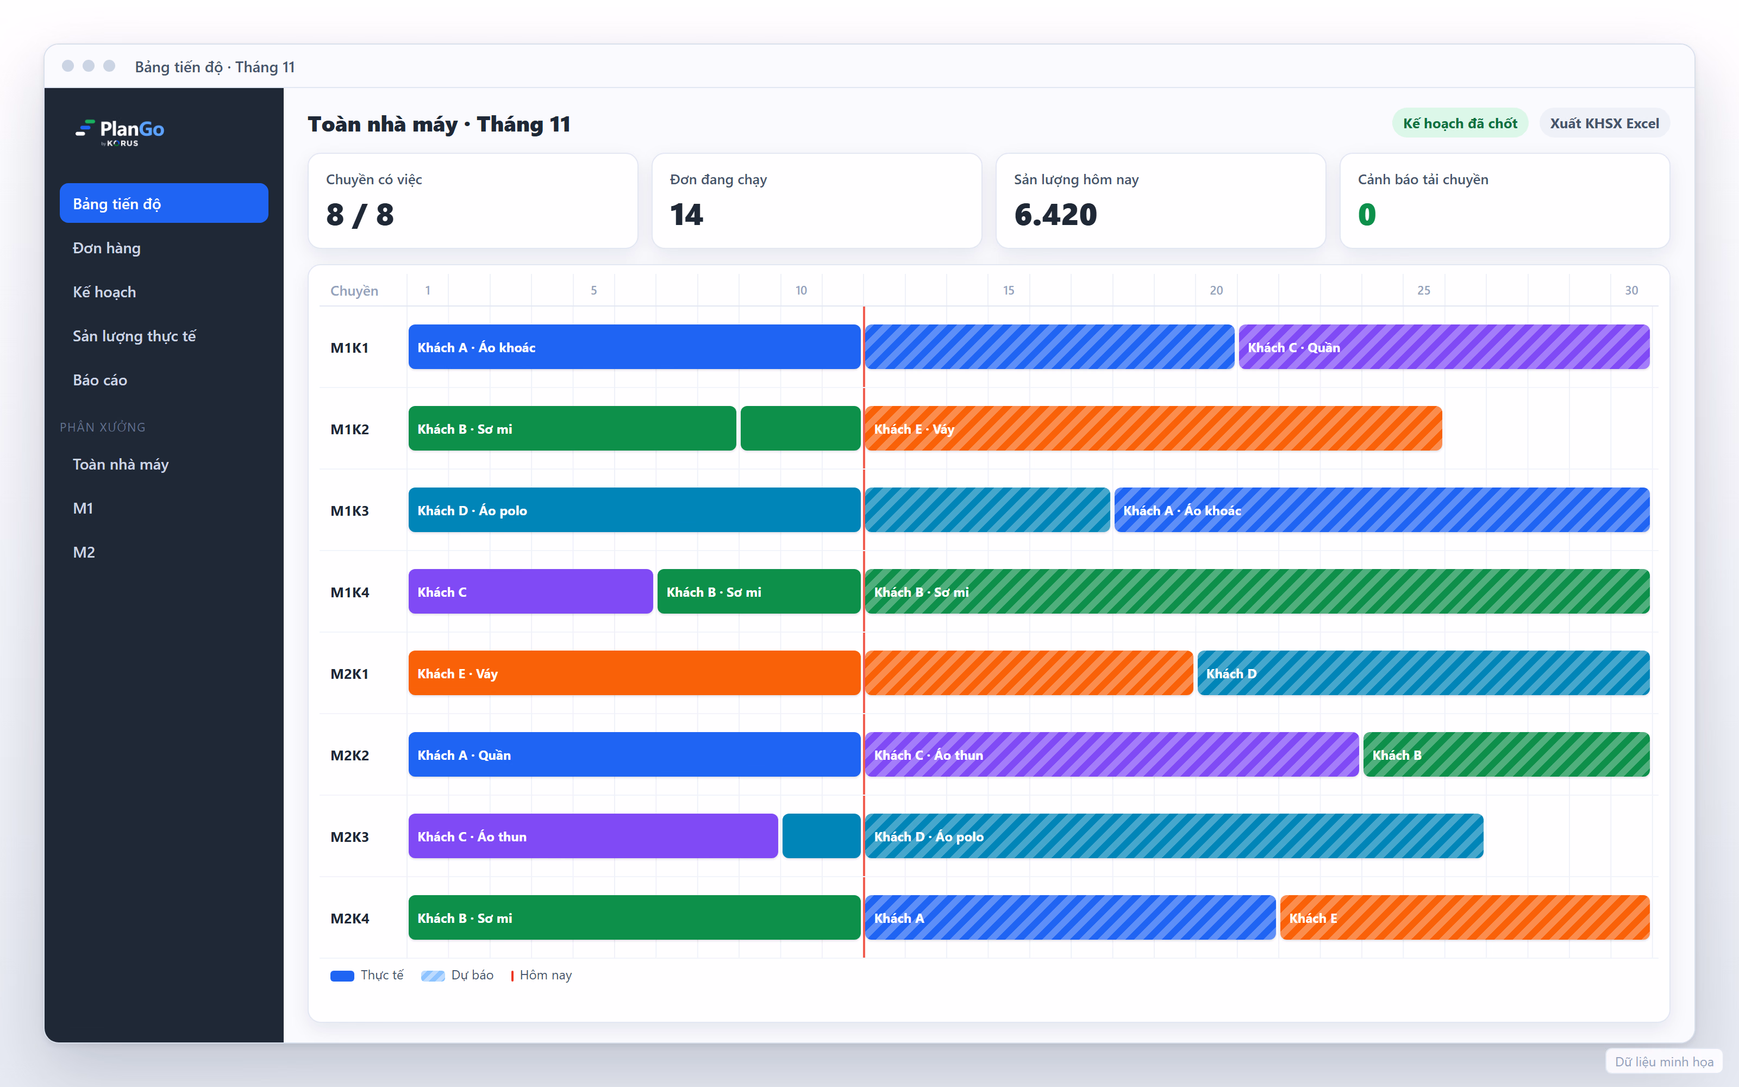
Task: Click the M2K3 row label
Action: coord(349,837)
